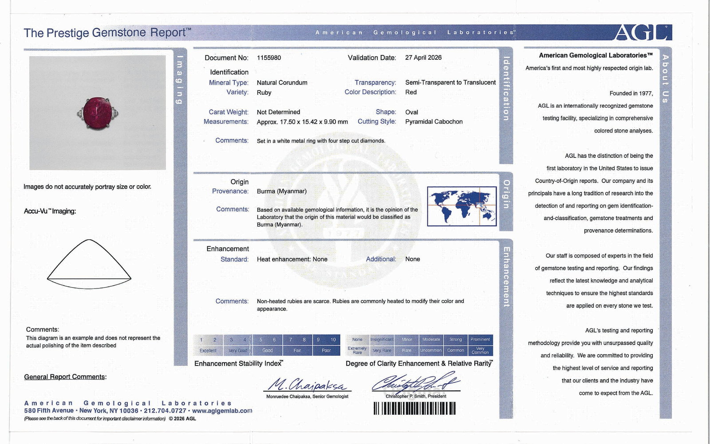Click the "Moderate" clarity enhancement cell

tap(431, 339)
